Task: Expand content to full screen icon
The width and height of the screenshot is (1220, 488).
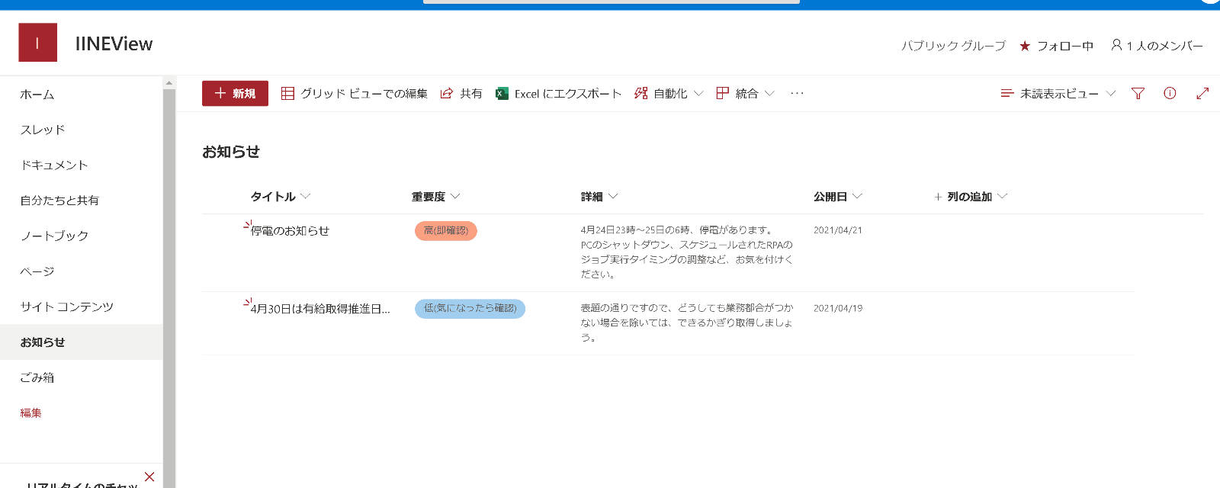Action: (x=1202, y=93)
